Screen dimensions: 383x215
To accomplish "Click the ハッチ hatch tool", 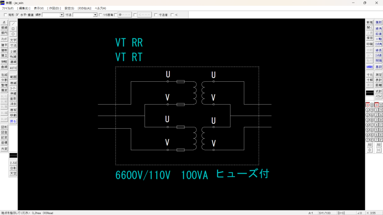I will [x=4, y=39].
